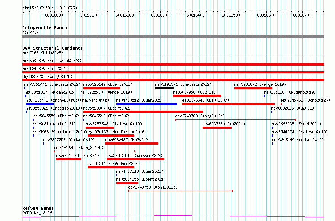
Task: Select the red bar for nsv3935872
Action: [253, 88]
